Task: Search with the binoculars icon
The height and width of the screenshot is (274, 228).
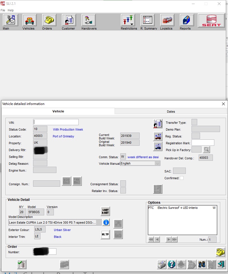Action: pos(202,264)
